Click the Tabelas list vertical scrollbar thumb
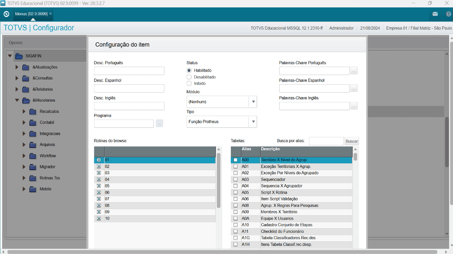 coord(355,156)
